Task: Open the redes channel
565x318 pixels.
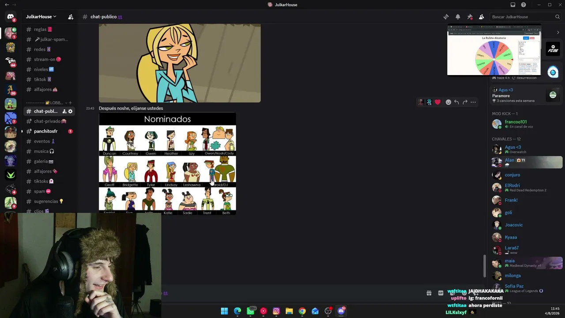Action: (49, 49)
